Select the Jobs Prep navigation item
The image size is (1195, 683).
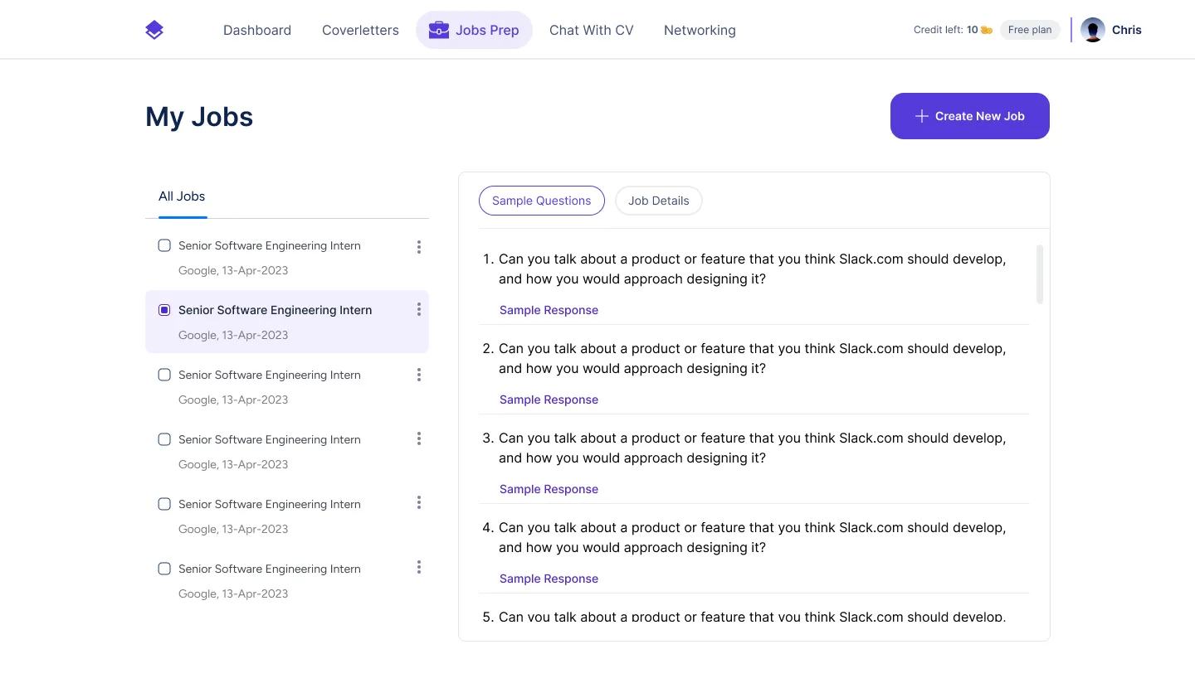[474, 30]
